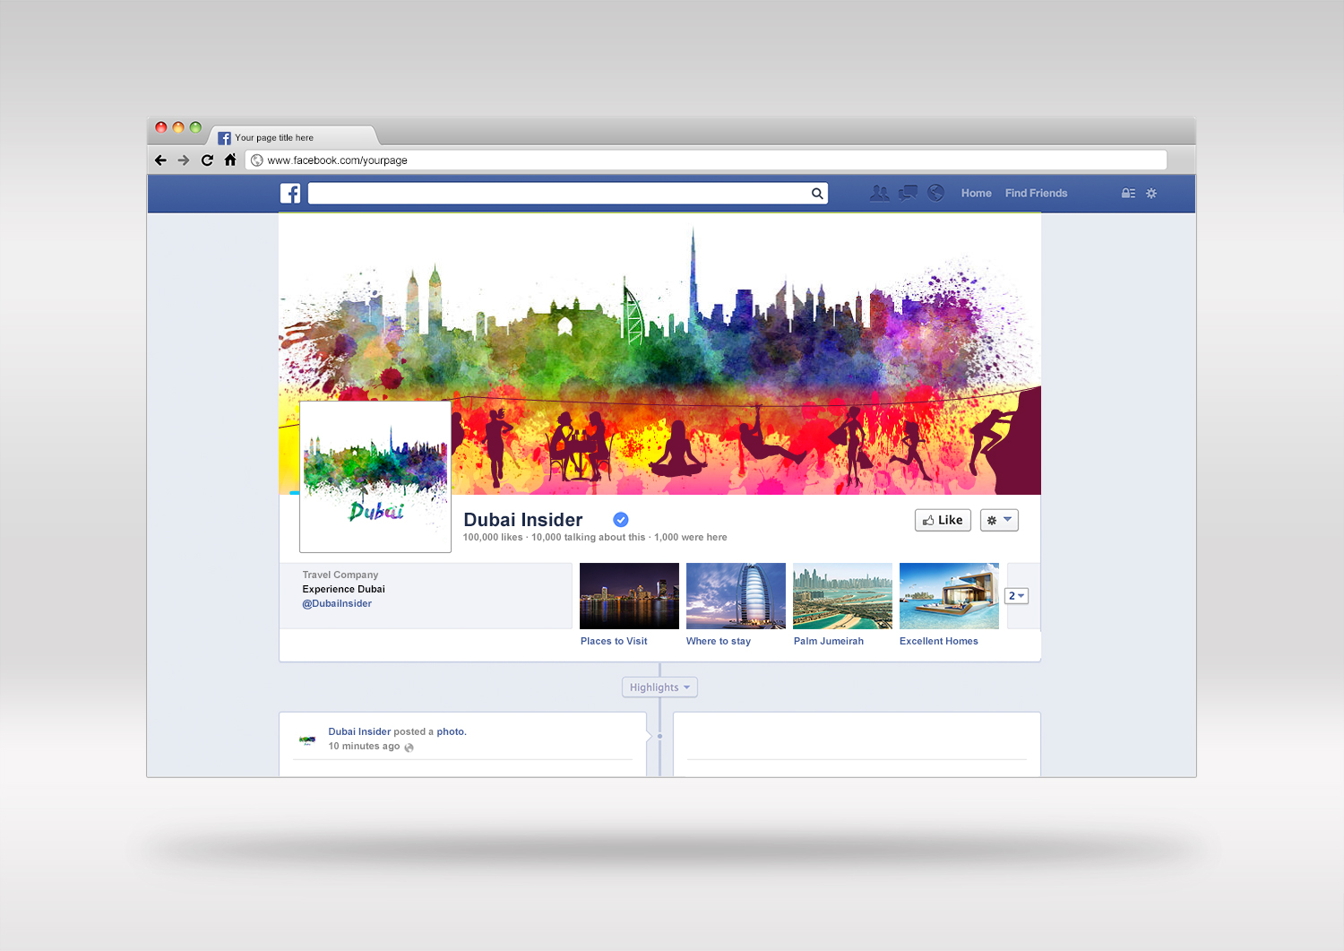1344x951 pixels.
Task: Click the search magnifier icon
Action: tap(817, 193)
